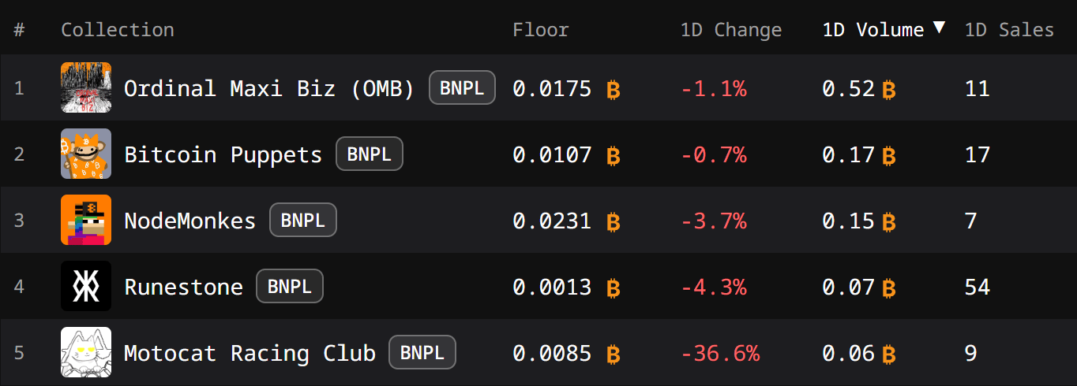1077x386 pixels.
Task: Open the Ordinal Maxi Biz (OMB) collection name
Action: coord(269,88)
